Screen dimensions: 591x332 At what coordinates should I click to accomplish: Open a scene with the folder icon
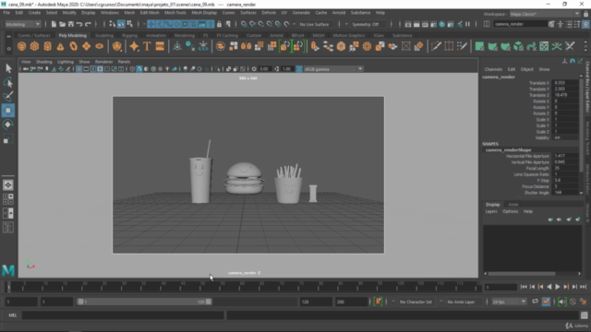point(62,24)
